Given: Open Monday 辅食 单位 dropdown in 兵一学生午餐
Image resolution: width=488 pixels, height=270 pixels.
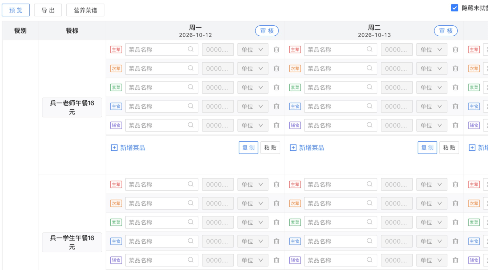Looking at the screenshot, I should (x=253, y=261).
